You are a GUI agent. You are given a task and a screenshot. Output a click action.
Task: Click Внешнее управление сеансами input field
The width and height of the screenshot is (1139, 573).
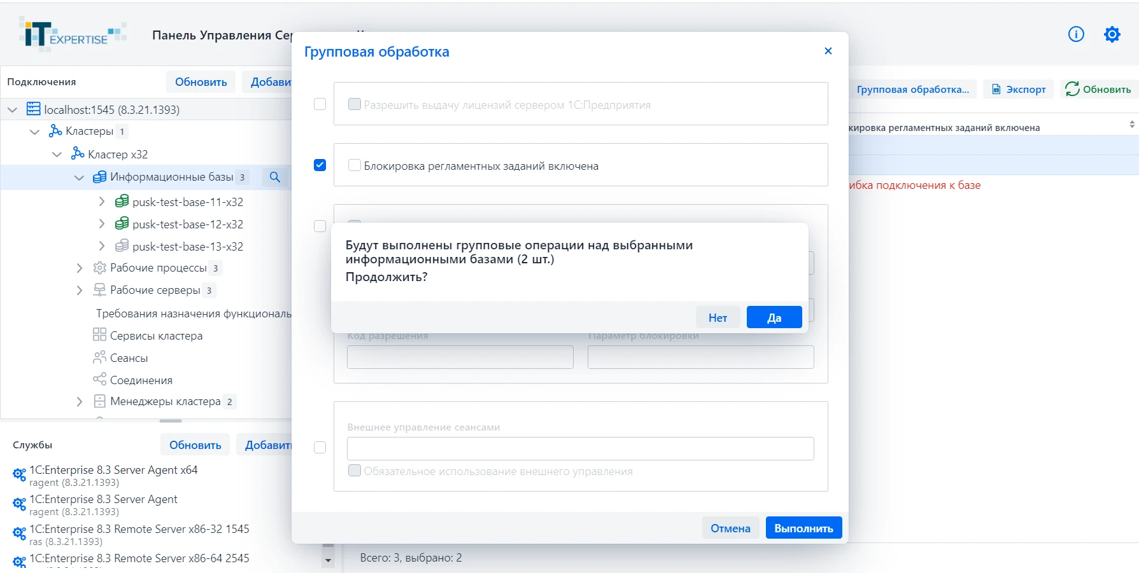click(580, 448)
